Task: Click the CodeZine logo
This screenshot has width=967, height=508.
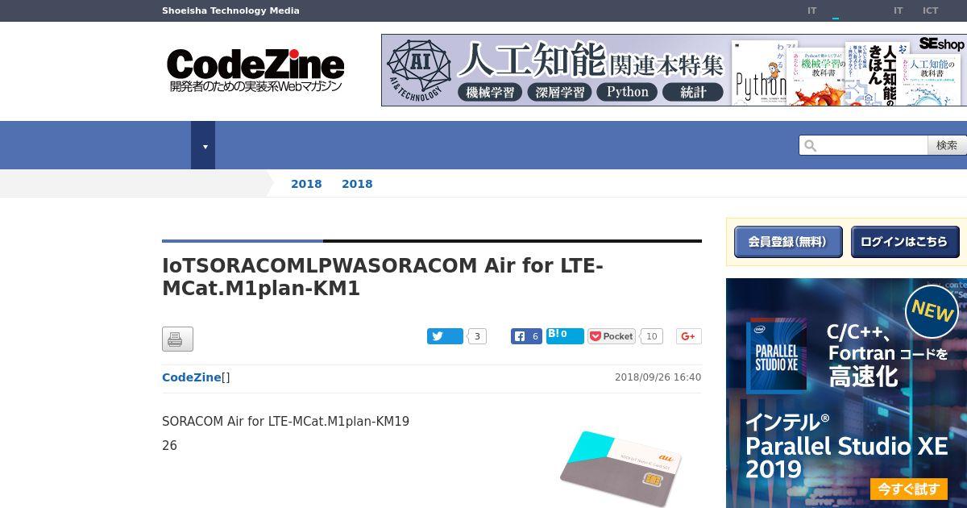Action: tap(255, 70)
